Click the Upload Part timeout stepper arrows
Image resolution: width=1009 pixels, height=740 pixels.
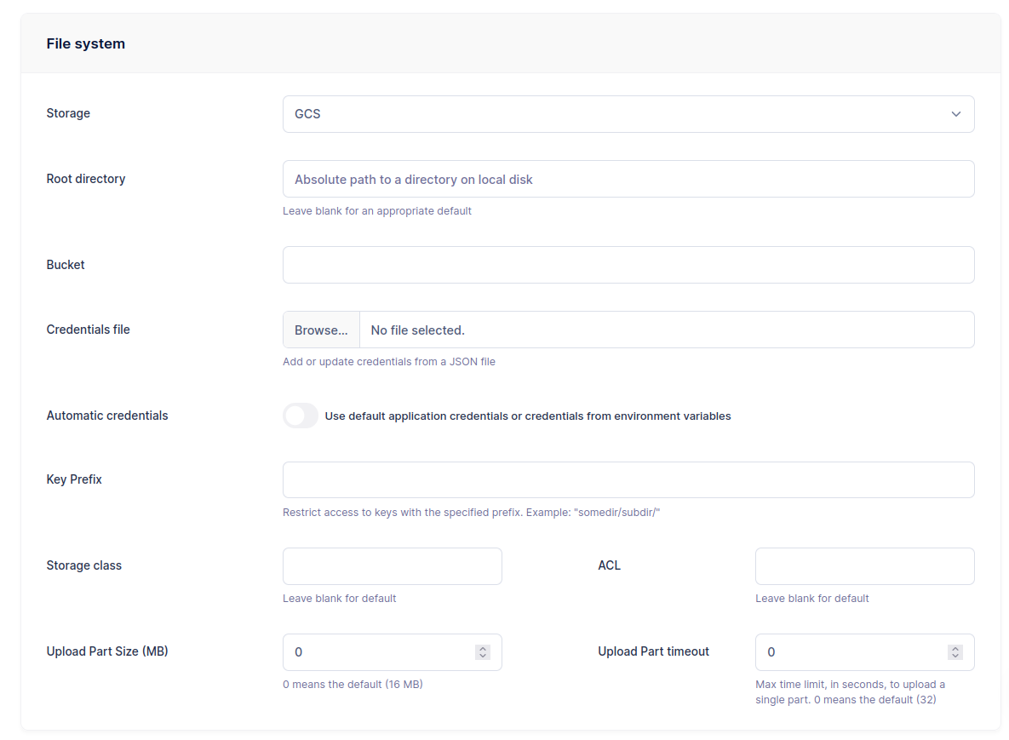click(x=955, y=652)
